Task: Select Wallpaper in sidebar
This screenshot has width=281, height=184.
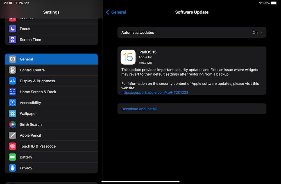Action: pos(51,114)
